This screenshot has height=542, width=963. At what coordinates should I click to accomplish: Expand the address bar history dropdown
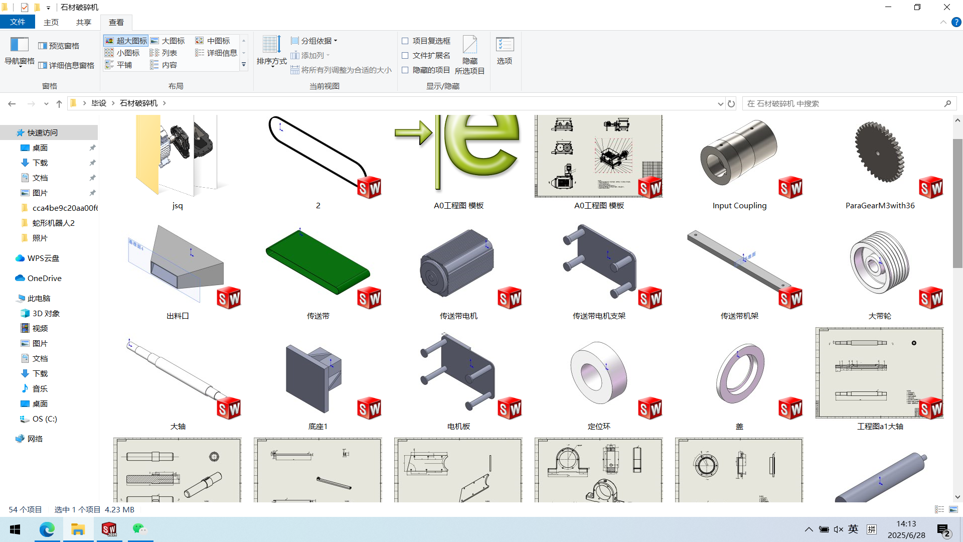pyautogui.click(x=720, y=103)
